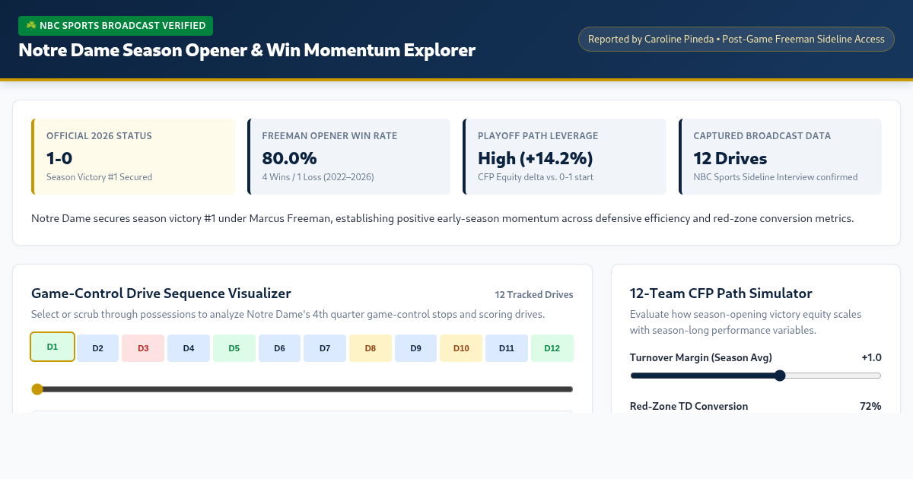Select drive D6 chip
The width and height of the screenshot is (913, 479).
click(x=279, y=348)
